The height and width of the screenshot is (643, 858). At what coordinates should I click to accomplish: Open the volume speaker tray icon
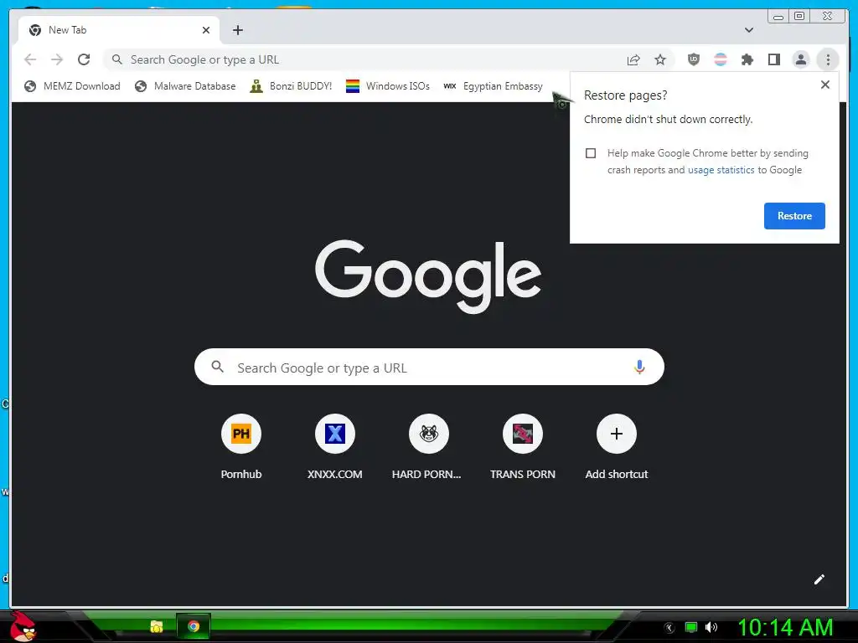click(x=711, y=627)
